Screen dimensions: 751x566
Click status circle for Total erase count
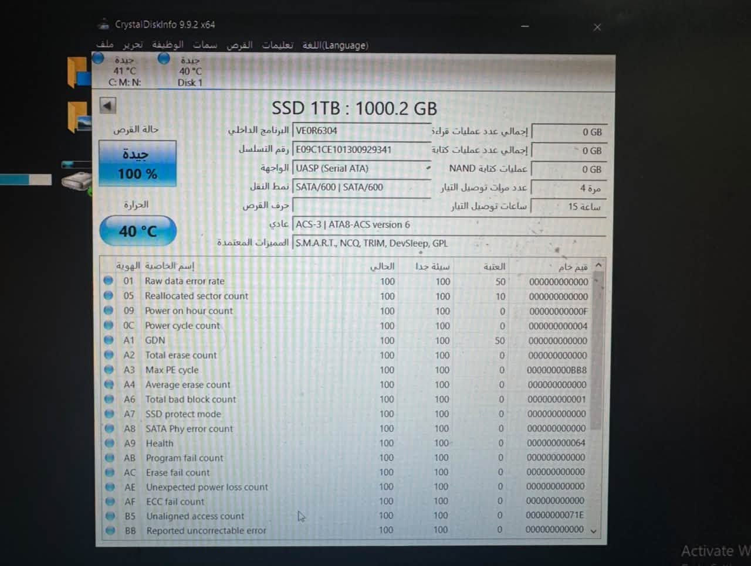coord(109,354)
